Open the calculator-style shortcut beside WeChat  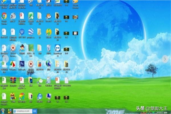[49, 80]
